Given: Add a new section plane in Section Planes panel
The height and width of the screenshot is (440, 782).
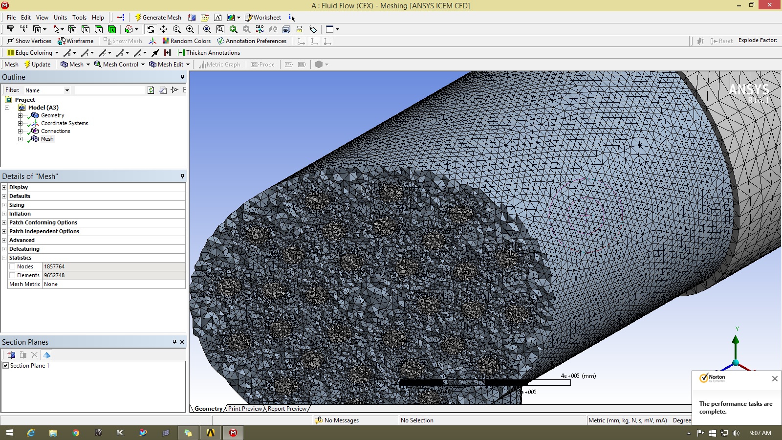Looking at the screenshot, I should [11, 355].
